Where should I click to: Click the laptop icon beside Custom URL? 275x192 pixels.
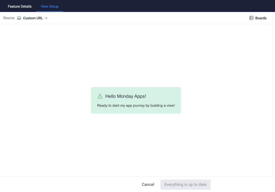coord(19,18)
